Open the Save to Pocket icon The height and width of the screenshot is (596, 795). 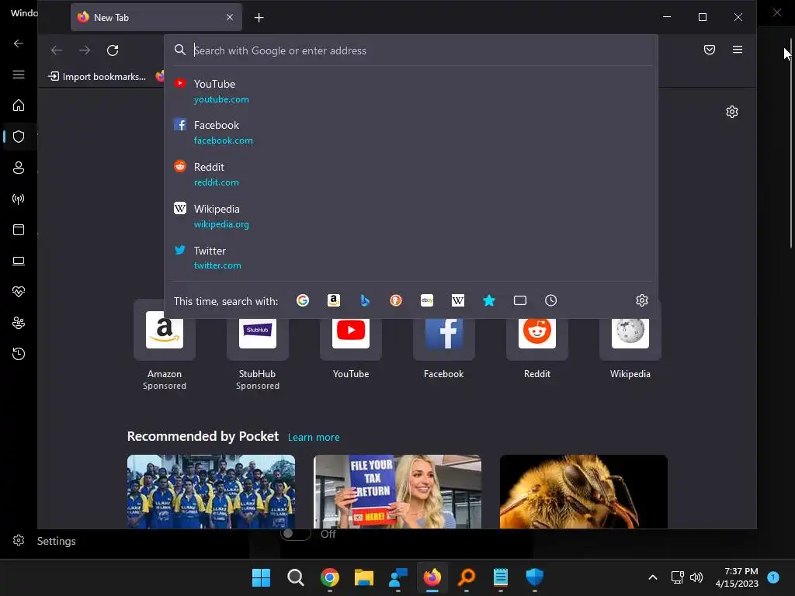pyautogui.click(x=710, y=50)
